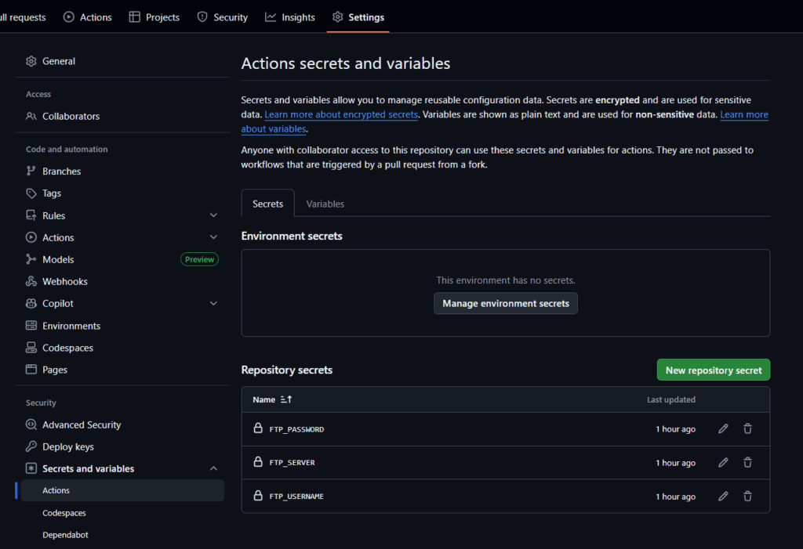Image resolution: width=803 pixels, height=549 pixels.
Task: Click the Rules icon in sidebar
Action: point(31,215)
